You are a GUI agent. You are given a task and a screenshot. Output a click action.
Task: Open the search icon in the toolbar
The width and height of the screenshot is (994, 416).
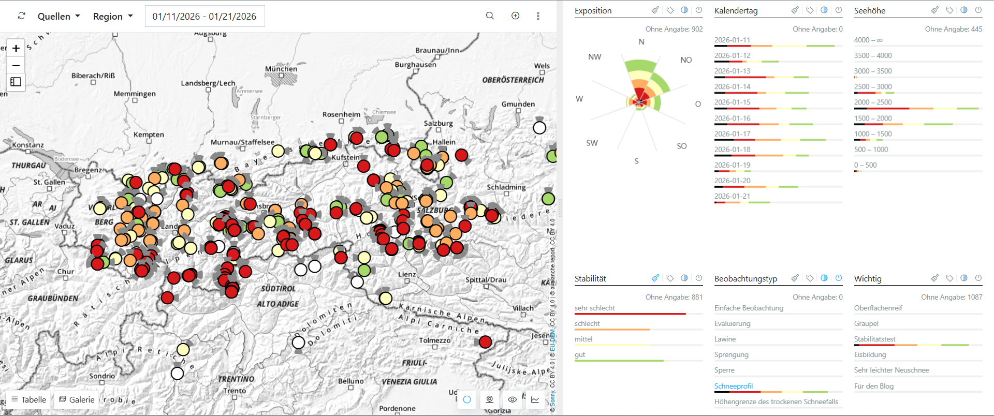tap(490, 16)
